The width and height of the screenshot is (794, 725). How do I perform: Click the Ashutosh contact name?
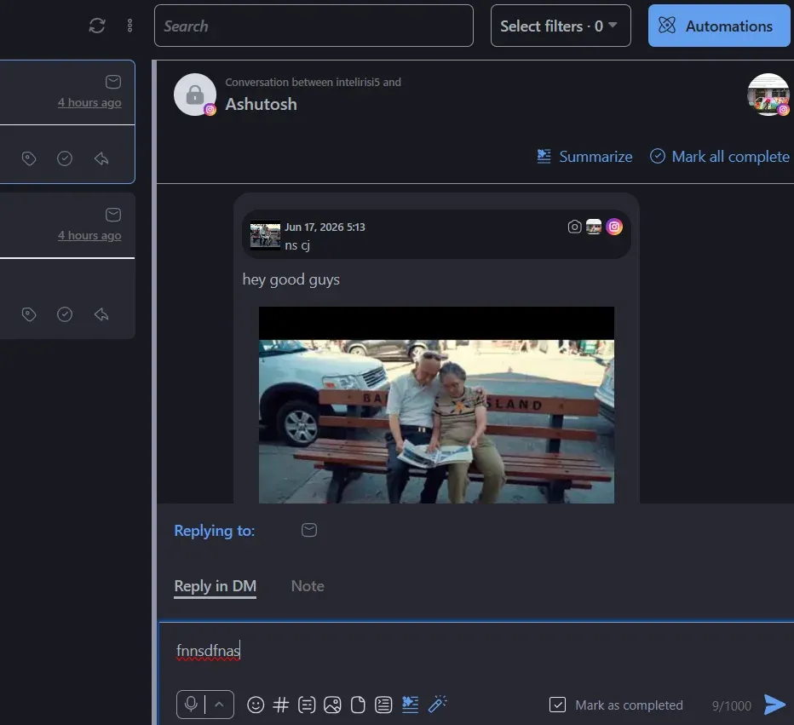click(261, 104)
